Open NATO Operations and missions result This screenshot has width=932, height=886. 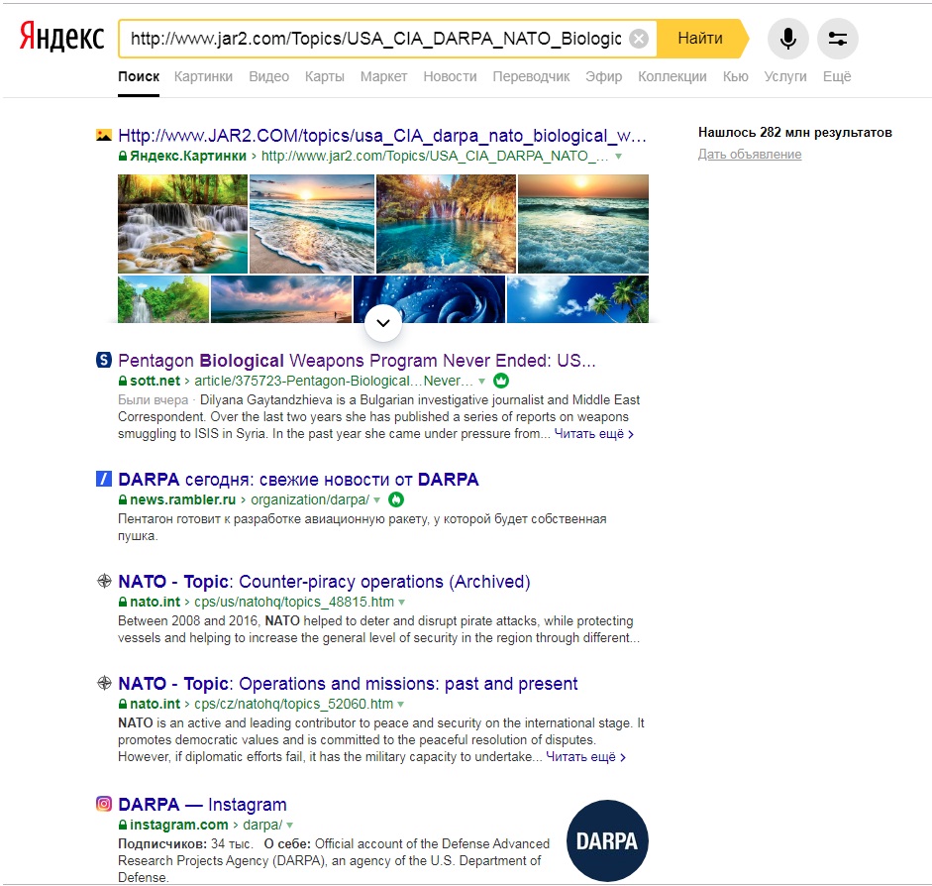click(348, 684)
